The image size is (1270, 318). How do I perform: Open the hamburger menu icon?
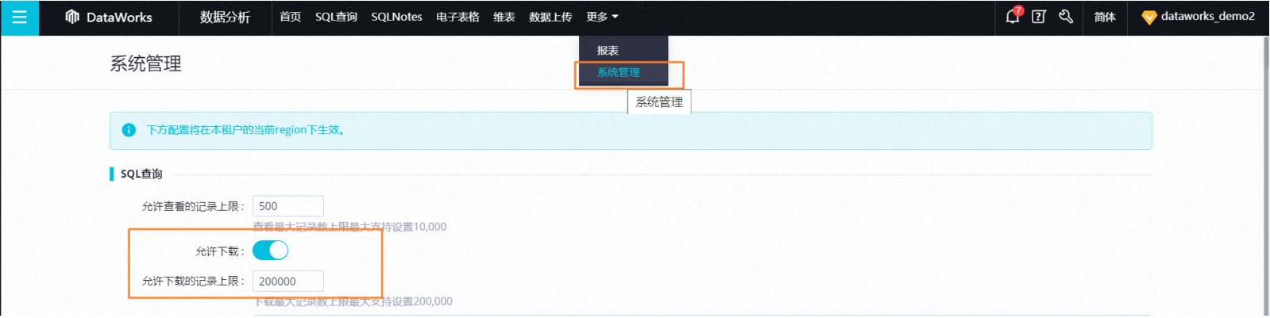click(x=19, y=17)
